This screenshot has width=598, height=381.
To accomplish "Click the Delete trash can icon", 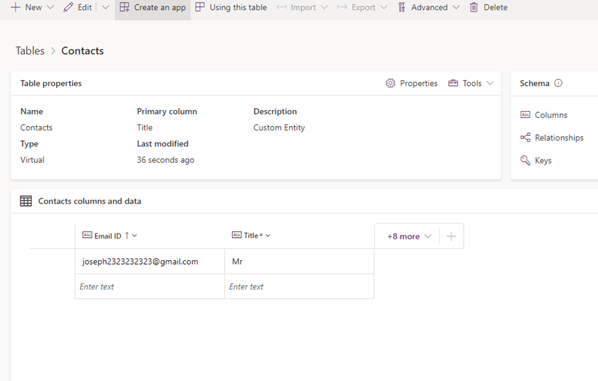I will pos(473,8).
